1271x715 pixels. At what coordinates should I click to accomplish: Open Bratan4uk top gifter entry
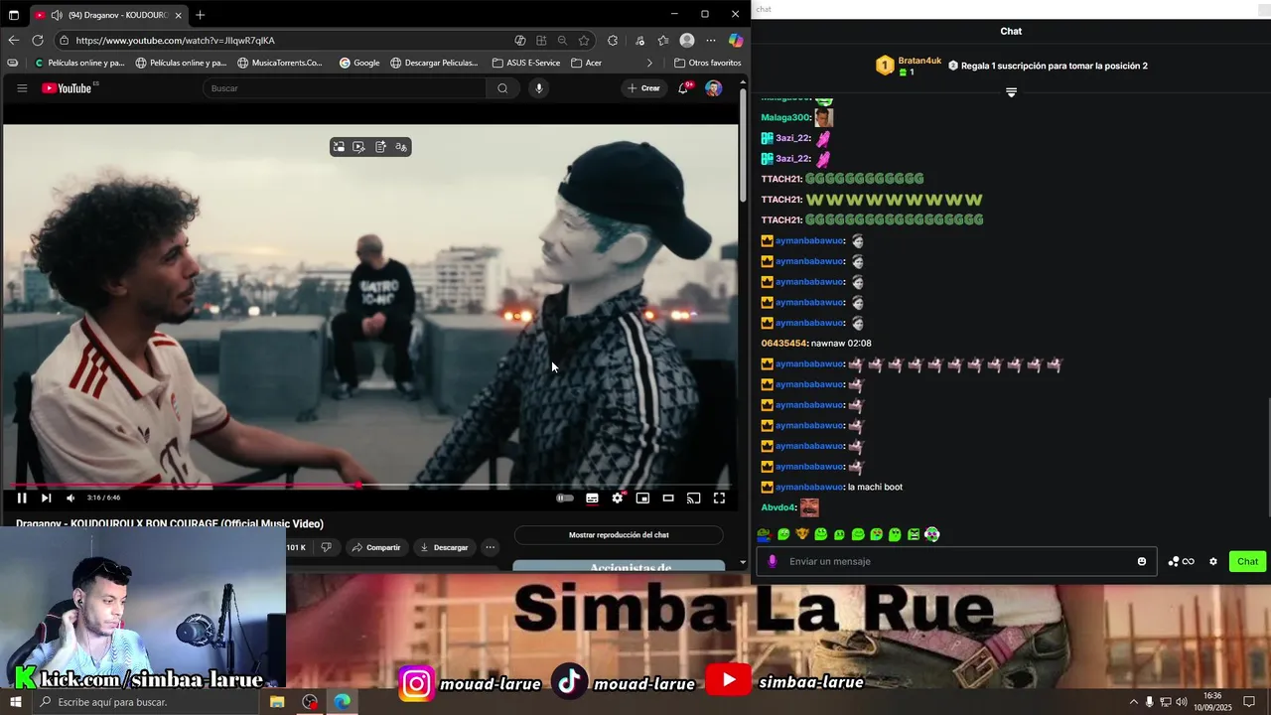click(x=909, y=66)
